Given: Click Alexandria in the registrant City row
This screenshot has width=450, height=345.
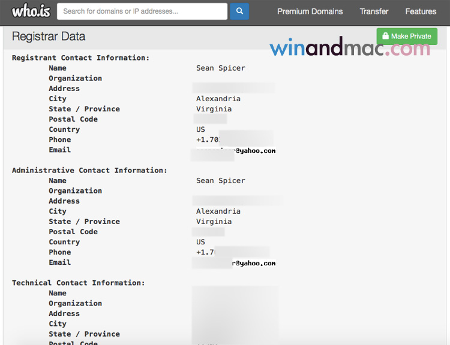Looking at the screenshot, I should 218,99.
